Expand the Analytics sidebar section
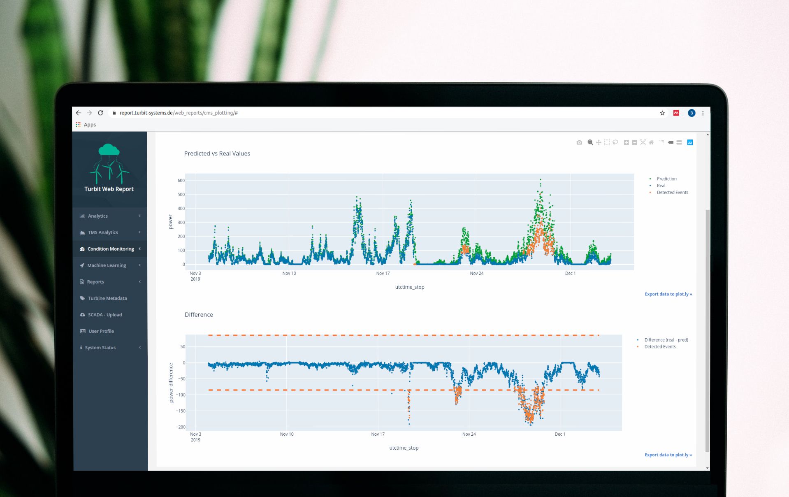The width and height of the screenshot is (789, 497). click(98, 216)
